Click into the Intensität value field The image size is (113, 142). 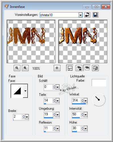76,114
